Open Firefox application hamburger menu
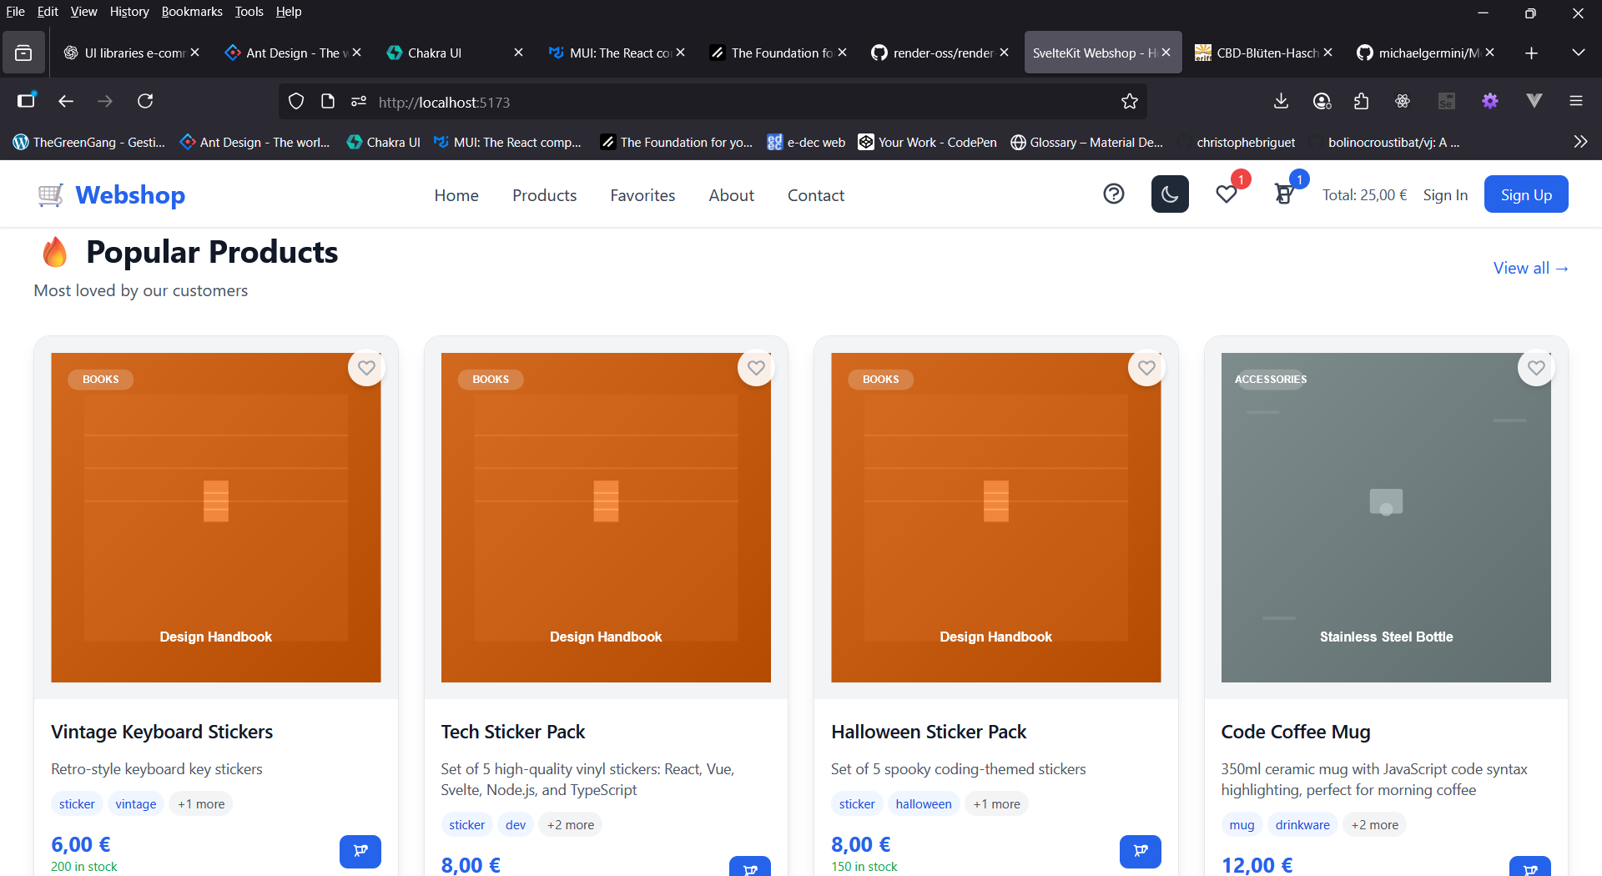The width and height of the screenshot is (1602, 876). (x=1576, y=101)
